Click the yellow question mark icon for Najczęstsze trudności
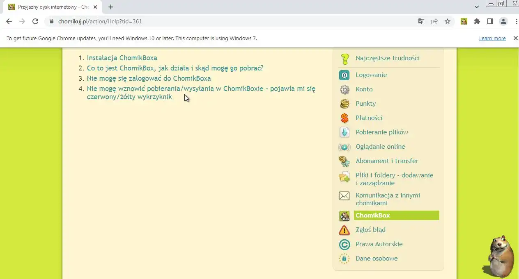 click(344, 59)
